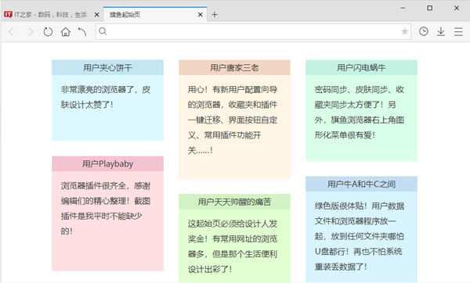The image size is (470, 283).
Task: Click the 用户闪电蜗牛 card header
Action: click(361, 67)
